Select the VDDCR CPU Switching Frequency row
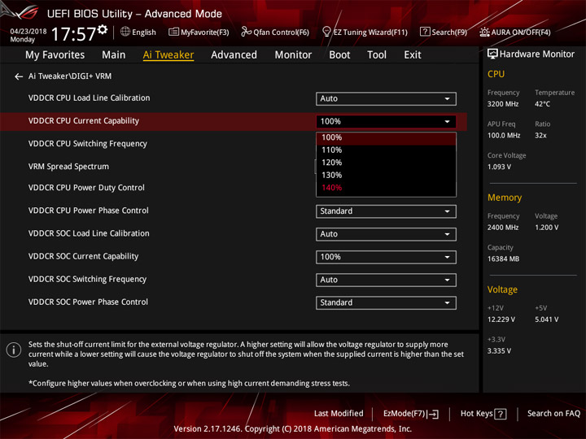This screenshot has width=586, height=439. (88, 144)
